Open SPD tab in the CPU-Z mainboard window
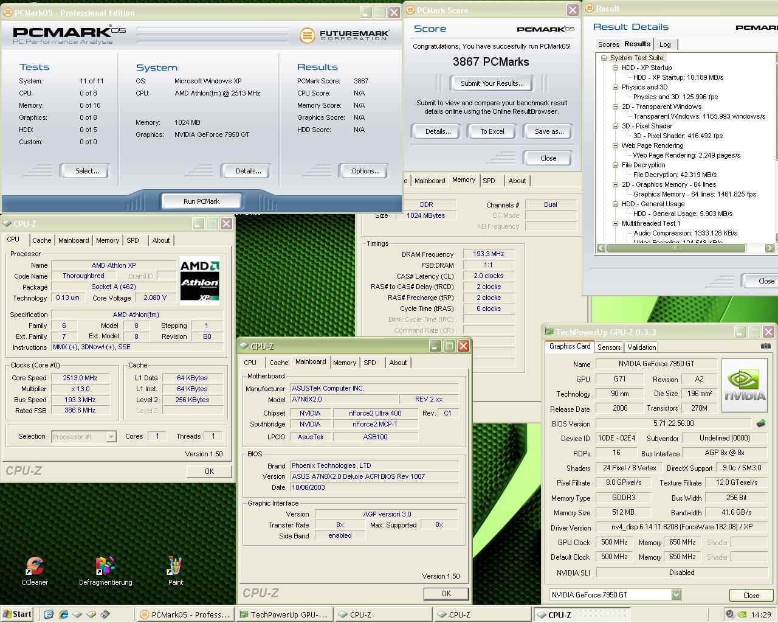 (x=370, y=363)
